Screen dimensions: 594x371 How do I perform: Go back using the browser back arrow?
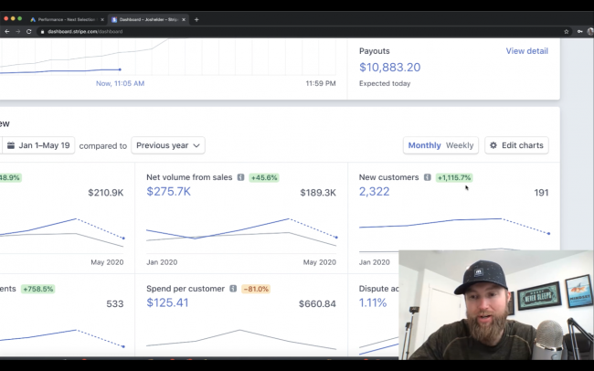click(7, 31)
